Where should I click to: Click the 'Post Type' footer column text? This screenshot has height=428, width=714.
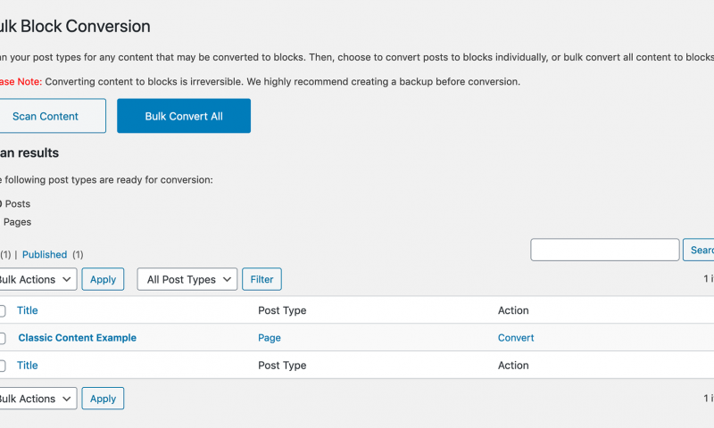[282, 366]
